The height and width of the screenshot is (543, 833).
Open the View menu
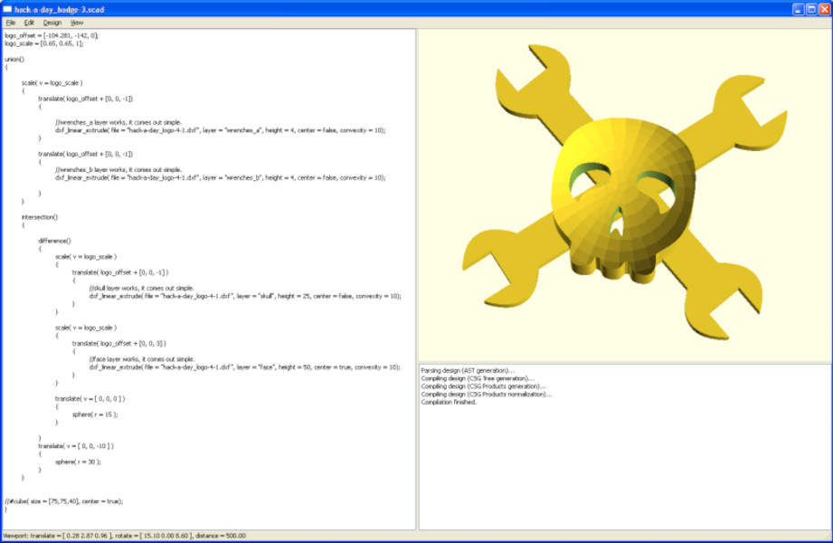click(x=77, y=22)
